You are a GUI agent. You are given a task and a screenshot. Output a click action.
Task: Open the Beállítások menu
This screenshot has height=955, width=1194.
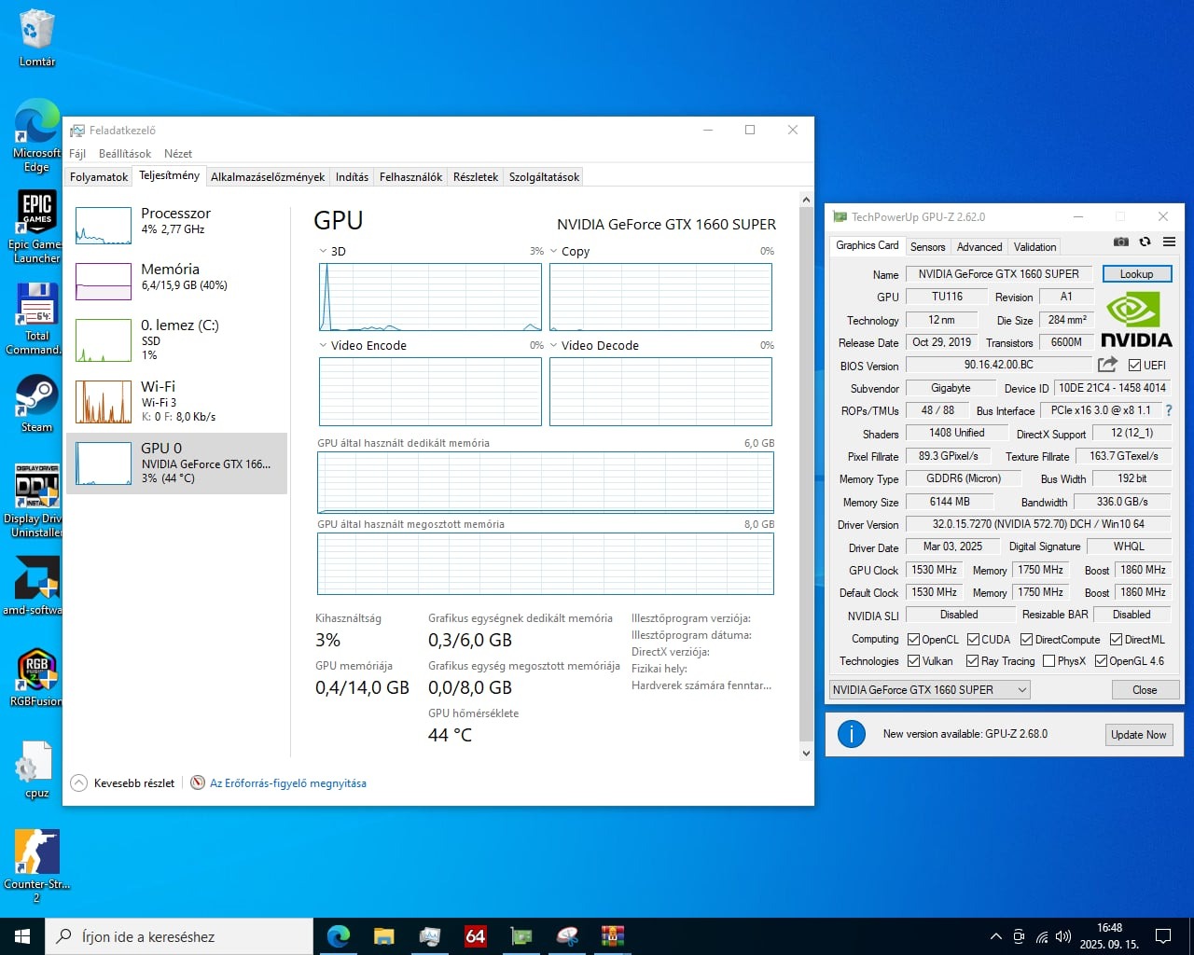[125, 154]
